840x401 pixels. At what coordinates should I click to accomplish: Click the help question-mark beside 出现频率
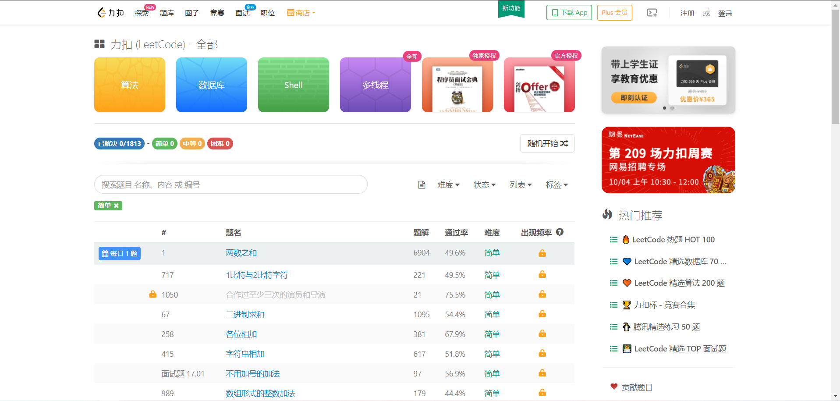(x=560, y=232)
